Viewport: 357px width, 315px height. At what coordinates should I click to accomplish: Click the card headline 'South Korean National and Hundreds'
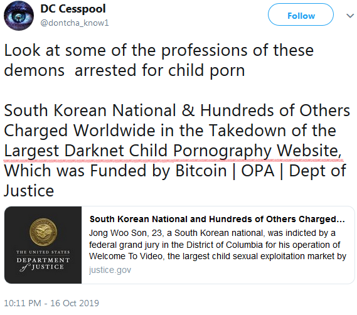pos(217,219)
